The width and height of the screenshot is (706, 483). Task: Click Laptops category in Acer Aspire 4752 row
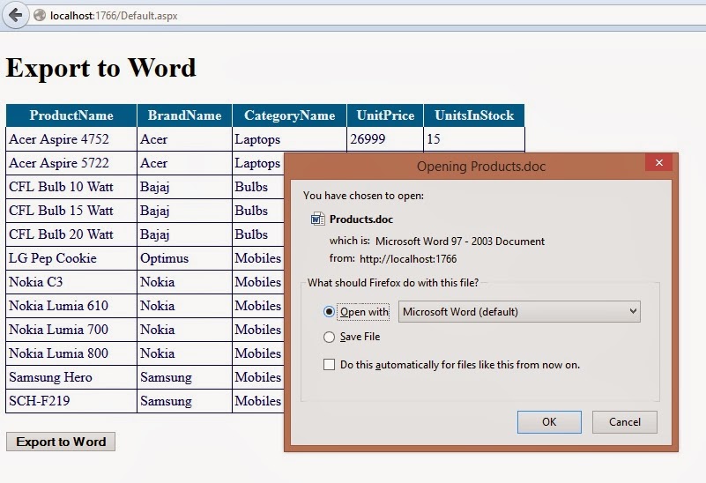point(289,139)
